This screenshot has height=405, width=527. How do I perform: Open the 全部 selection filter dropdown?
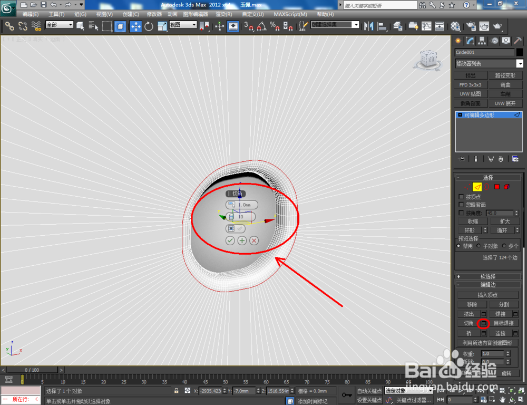(60, 25)
